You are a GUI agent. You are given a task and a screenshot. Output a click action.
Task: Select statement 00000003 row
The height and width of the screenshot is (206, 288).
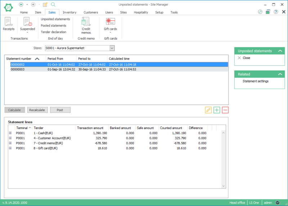pyautogui.click(x=18, y=69)
